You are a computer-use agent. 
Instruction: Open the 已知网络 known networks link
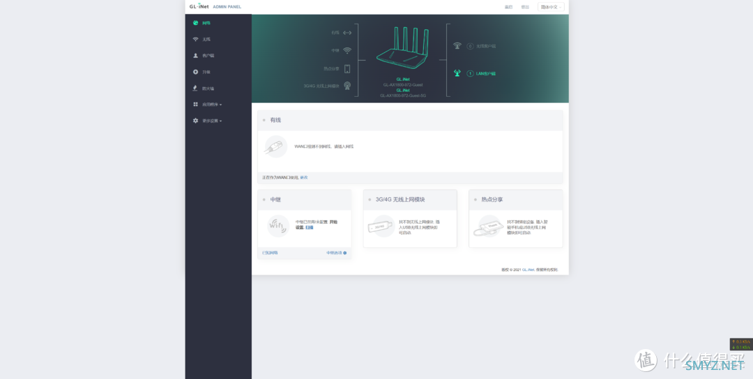270,252
